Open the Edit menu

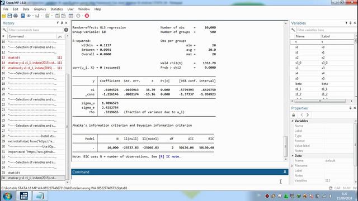(x=15, y=9)
